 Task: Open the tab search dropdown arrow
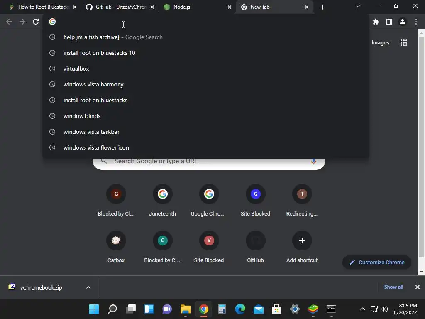[x=358, y=6]
